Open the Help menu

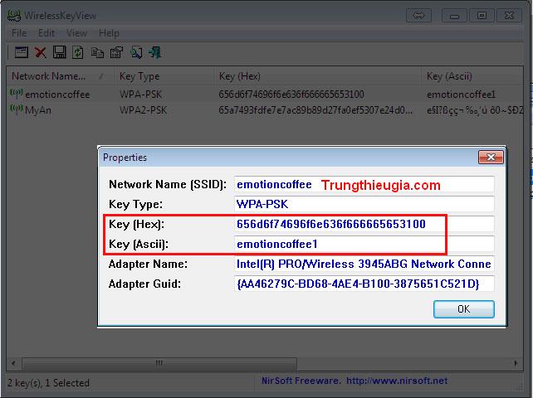click(x=109, y=33)
